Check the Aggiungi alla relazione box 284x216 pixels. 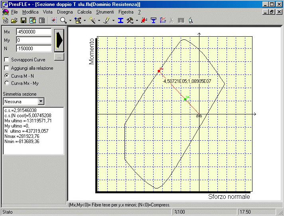(x=6, y=68)
